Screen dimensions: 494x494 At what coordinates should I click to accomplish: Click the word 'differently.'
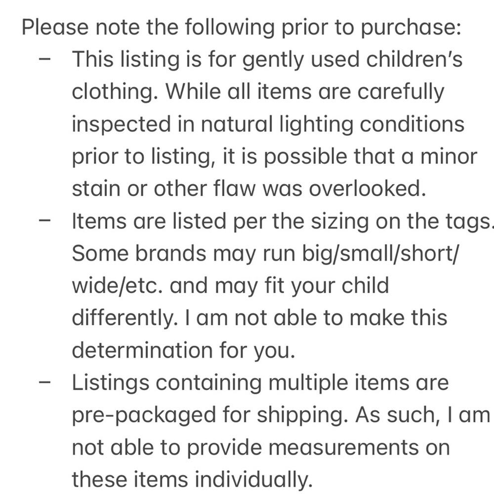(x=124, y=319)
